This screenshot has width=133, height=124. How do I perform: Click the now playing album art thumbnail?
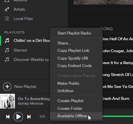[7, 101]
